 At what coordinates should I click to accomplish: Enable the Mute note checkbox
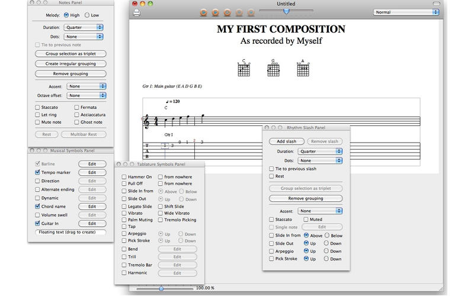point(37,122)
